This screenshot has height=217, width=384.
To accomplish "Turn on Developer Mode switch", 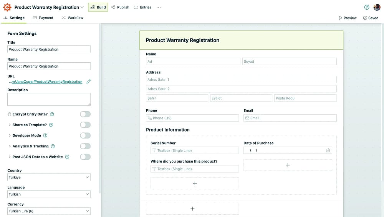I will coord(85,135).
